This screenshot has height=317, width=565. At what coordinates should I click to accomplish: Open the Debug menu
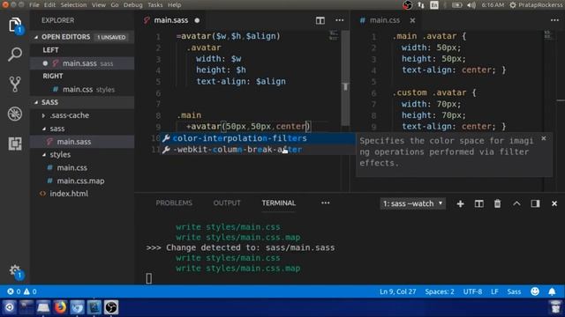point(133,5)
